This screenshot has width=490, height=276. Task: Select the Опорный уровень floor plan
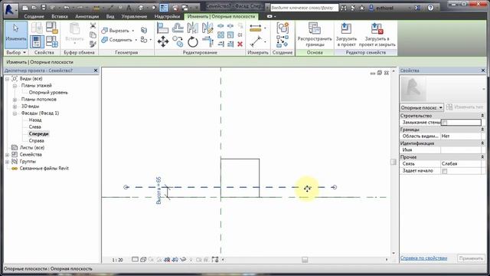coord(48,93)
